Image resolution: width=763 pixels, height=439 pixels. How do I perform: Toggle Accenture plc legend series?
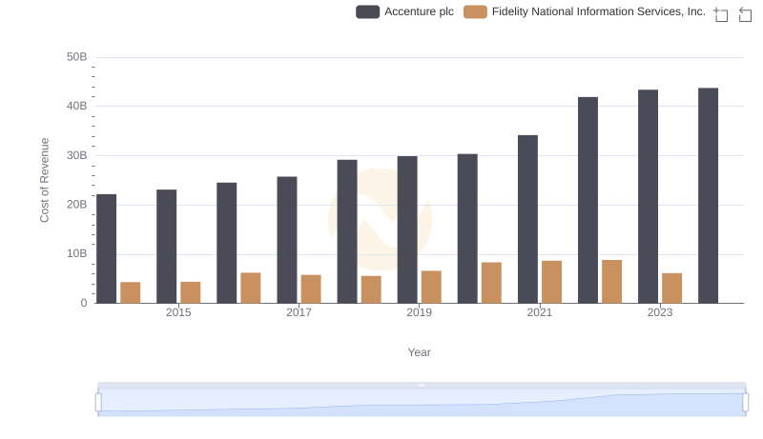click(404, 11)
